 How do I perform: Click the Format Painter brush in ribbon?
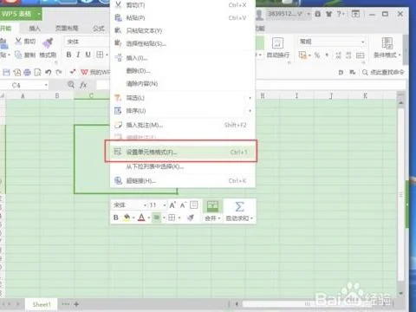[48, 42]
